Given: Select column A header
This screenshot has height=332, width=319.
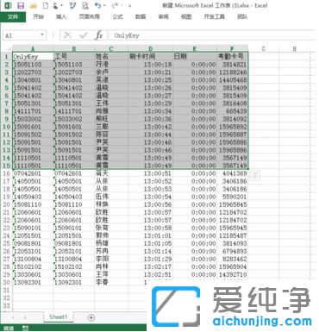Looking at the screenshot, I should click(33, 48).
